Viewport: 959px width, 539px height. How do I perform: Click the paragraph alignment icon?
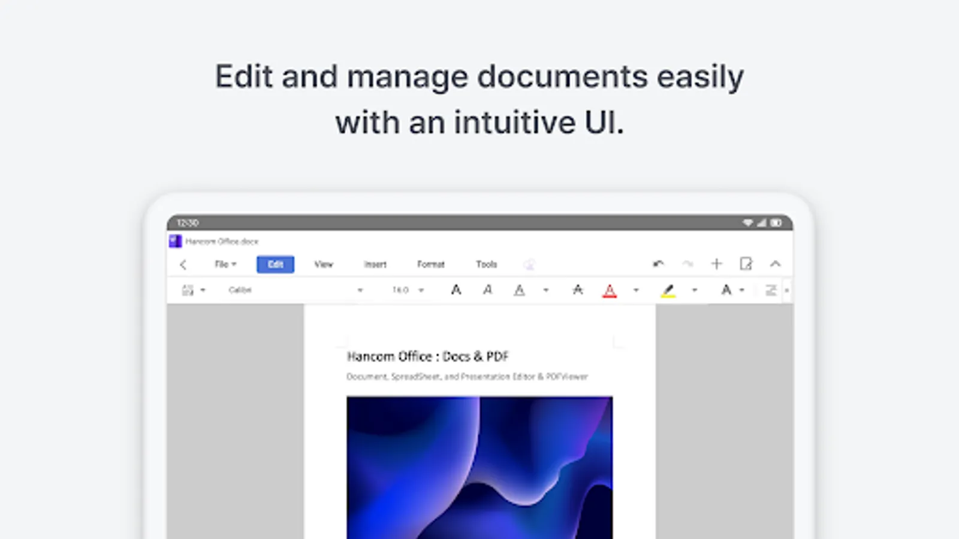click(x=771, y=290)
